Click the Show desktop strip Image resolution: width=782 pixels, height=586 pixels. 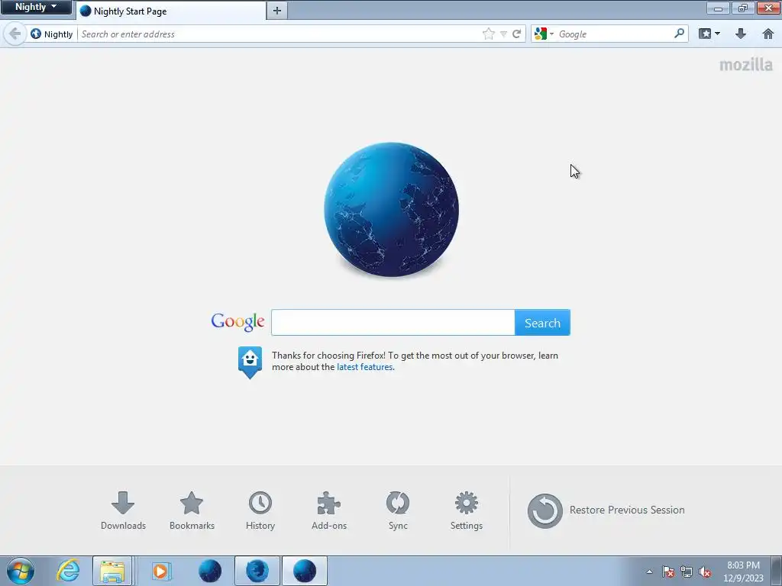click(x=777, y=571)
